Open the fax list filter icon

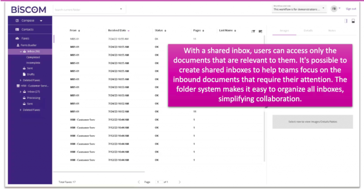click(x=253, y=31)
